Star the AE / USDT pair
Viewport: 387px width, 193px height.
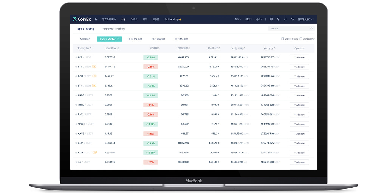(76, 162)
